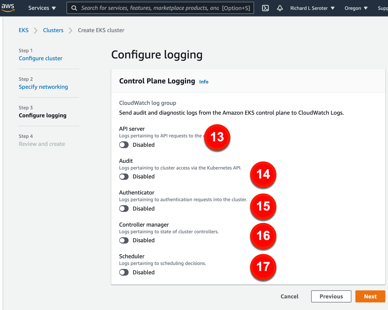Focus the AWS services search field
The image size is (388, 310).
pyautogui.click(x=150, y=8)
